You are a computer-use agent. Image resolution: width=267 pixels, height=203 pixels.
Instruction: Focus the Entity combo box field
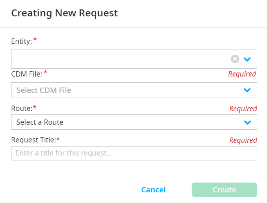119,59
